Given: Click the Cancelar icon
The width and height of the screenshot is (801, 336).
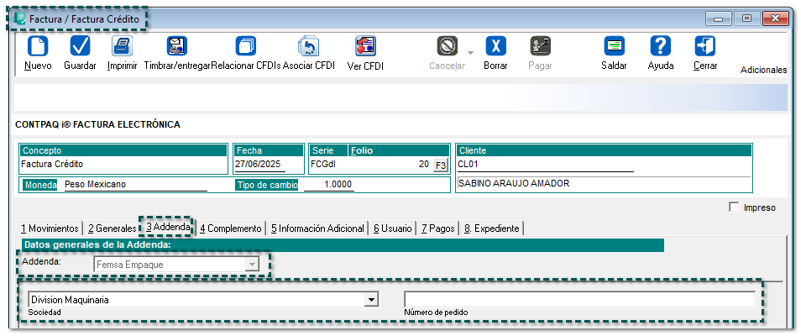Looking at the screenshot, I should click(447, 46).
